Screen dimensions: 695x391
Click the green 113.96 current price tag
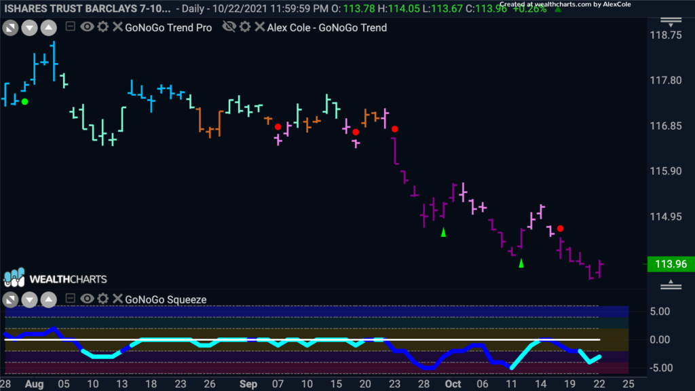pyautogui.click(x=671, y=264)
